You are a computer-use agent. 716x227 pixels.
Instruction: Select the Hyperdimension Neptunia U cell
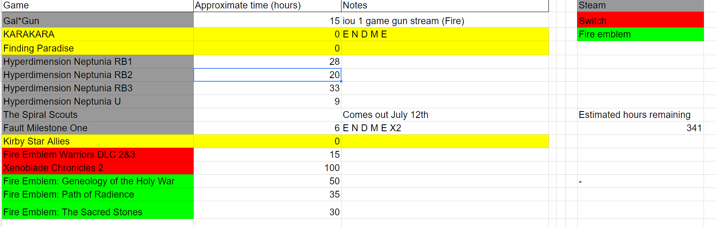(x=98, y=101)
